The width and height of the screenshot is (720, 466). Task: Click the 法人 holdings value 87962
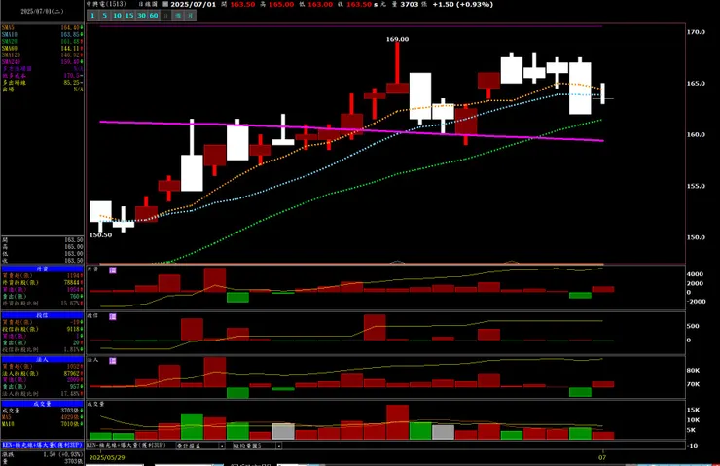click(x=72, y=374)
